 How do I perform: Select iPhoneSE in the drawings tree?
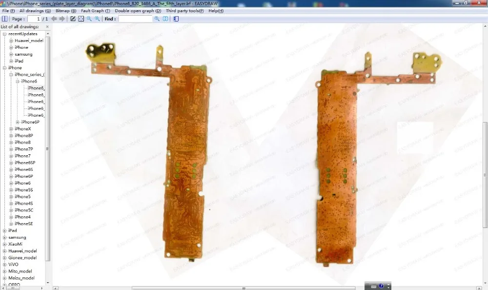click(23, 224)
